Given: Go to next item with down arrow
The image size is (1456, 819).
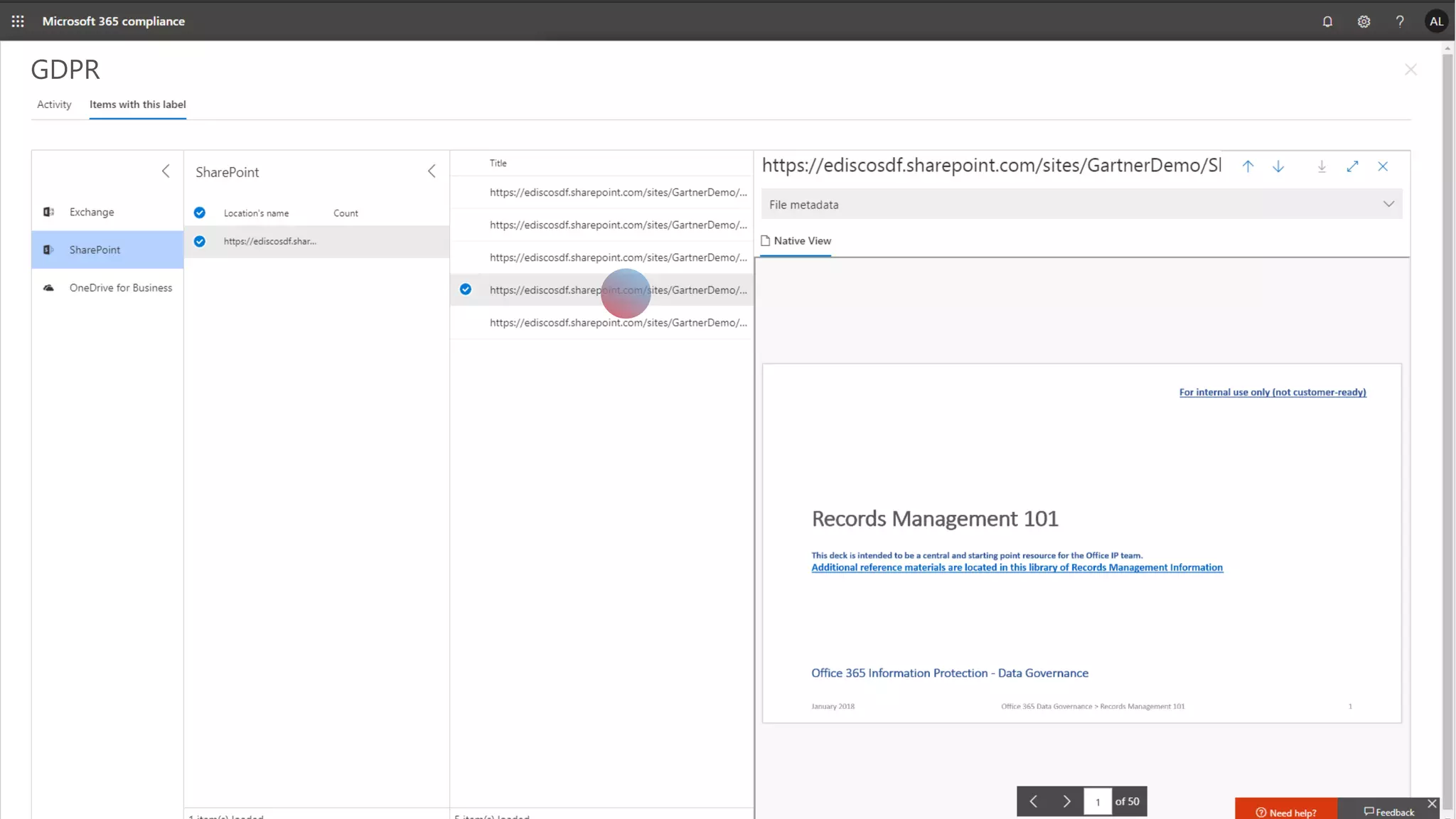Looking at the screenshot, I should click(1278, 166).
